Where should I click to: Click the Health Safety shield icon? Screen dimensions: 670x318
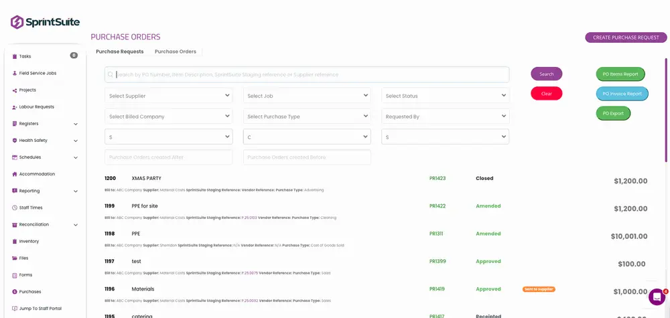15,141
